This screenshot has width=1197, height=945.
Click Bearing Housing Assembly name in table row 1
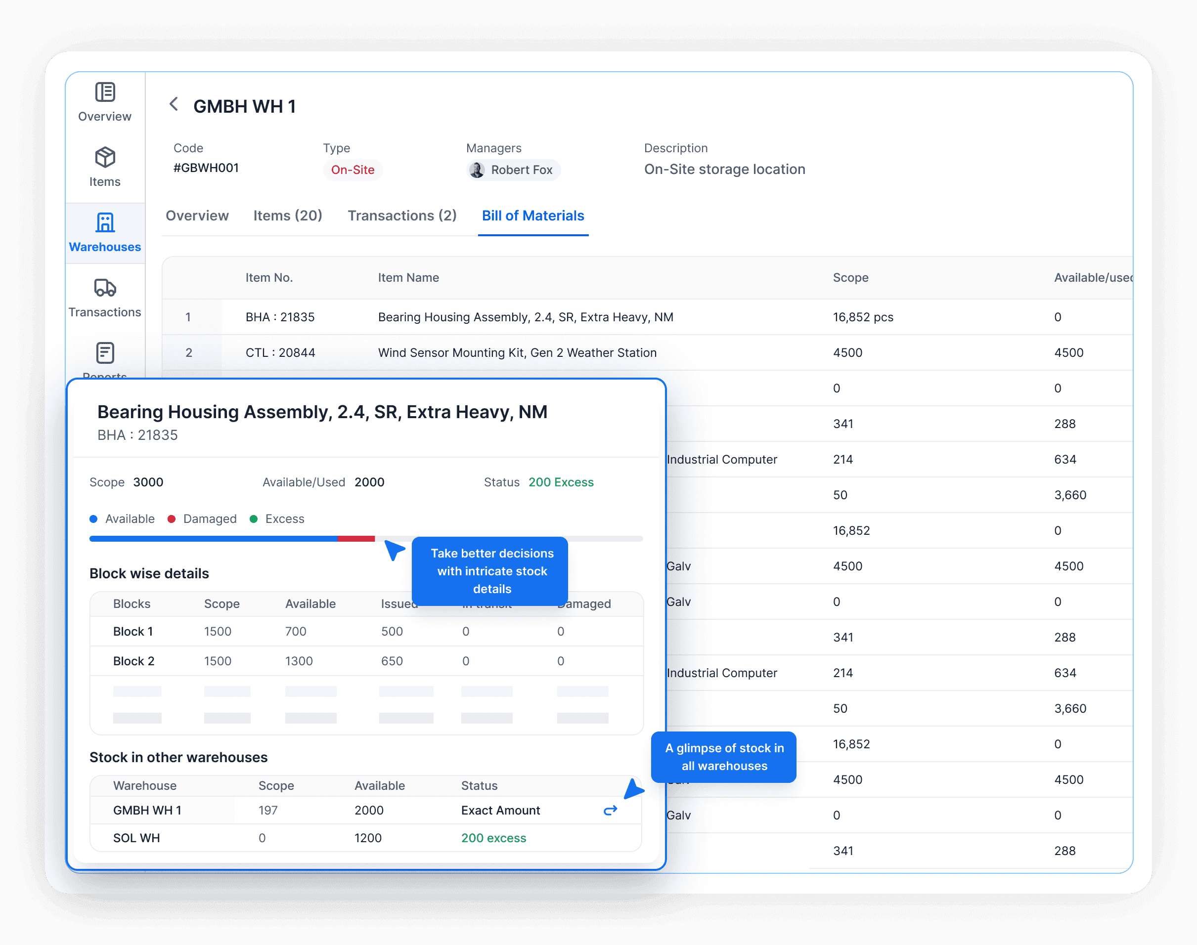tap(526, 317)
